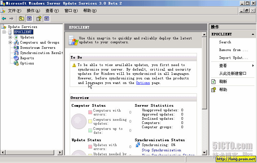
Task: Click the Update Services root icon
Action: pyautogui.click(x=4, y=27)
